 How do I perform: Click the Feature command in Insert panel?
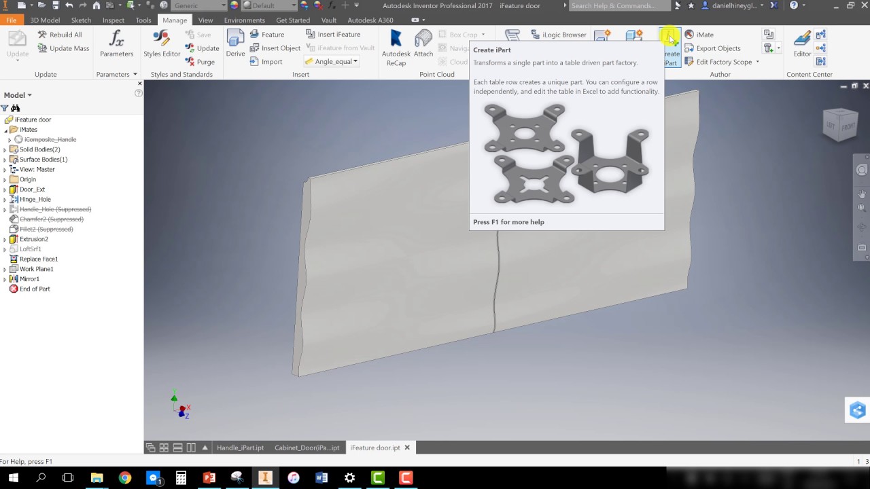267,35
